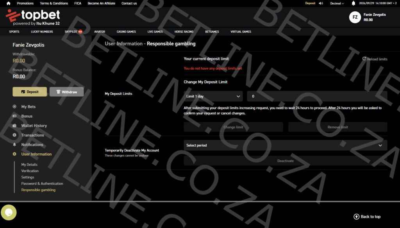Open Horse Racing section
Screen dimensions: 400x228
click(x=184, y=32)
